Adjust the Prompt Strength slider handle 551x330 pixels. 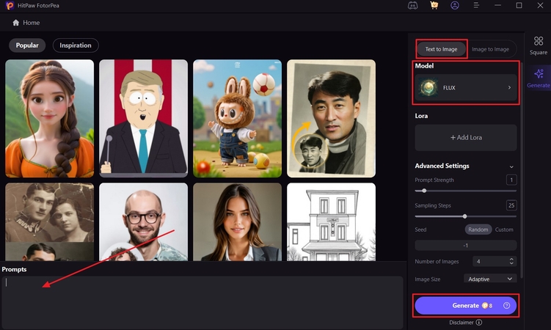[x=424, y=191]
